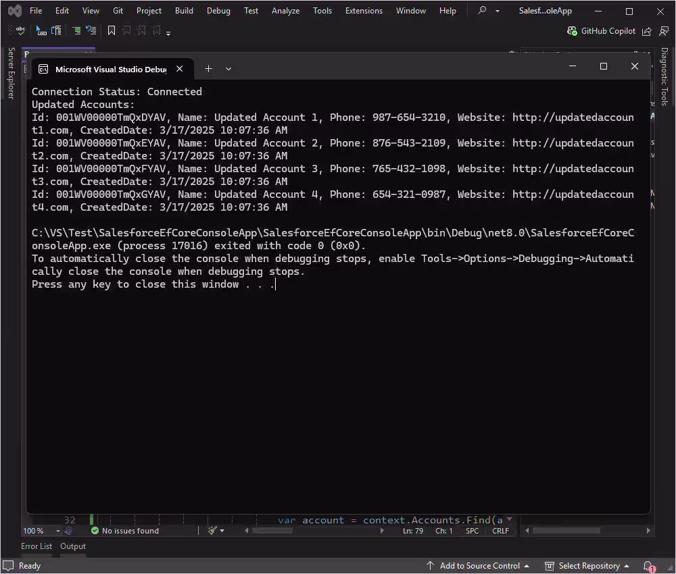Run spell check with the abc toolbar icon
The image size is (676, 574).
[20, 30]
